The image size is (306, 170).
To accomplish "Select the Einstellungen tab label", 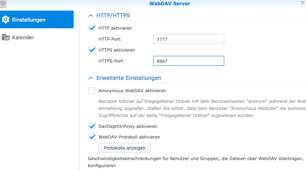I will 29,19.
